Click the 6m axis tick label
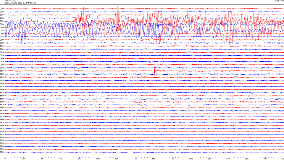 [x=61, y=159]
